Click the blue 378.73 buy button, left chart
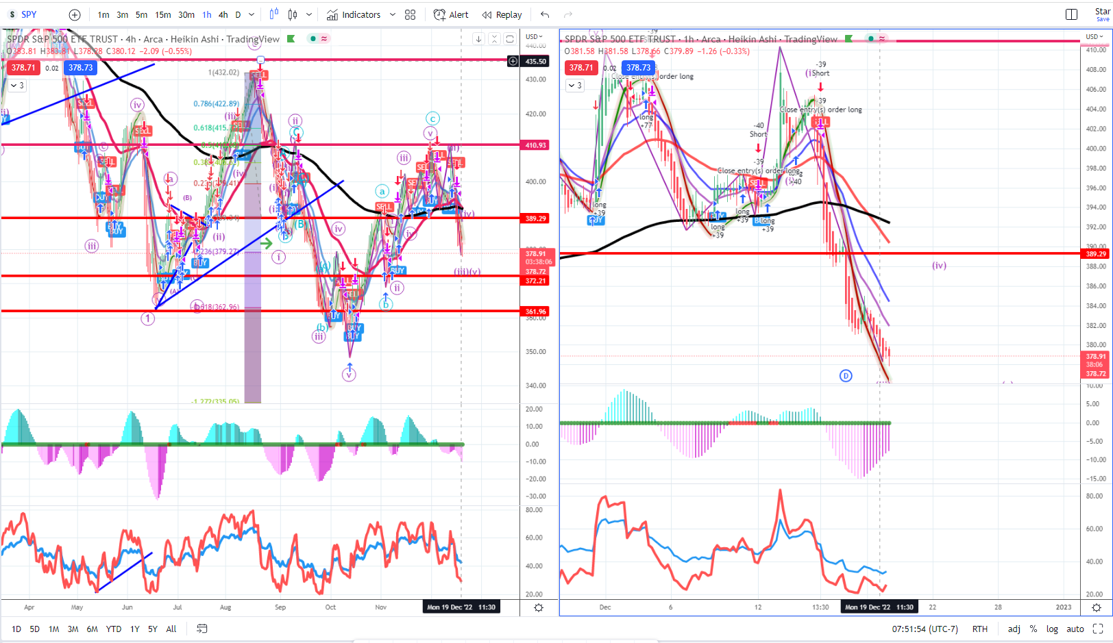 pyautogui.click(x=80, y=68)
